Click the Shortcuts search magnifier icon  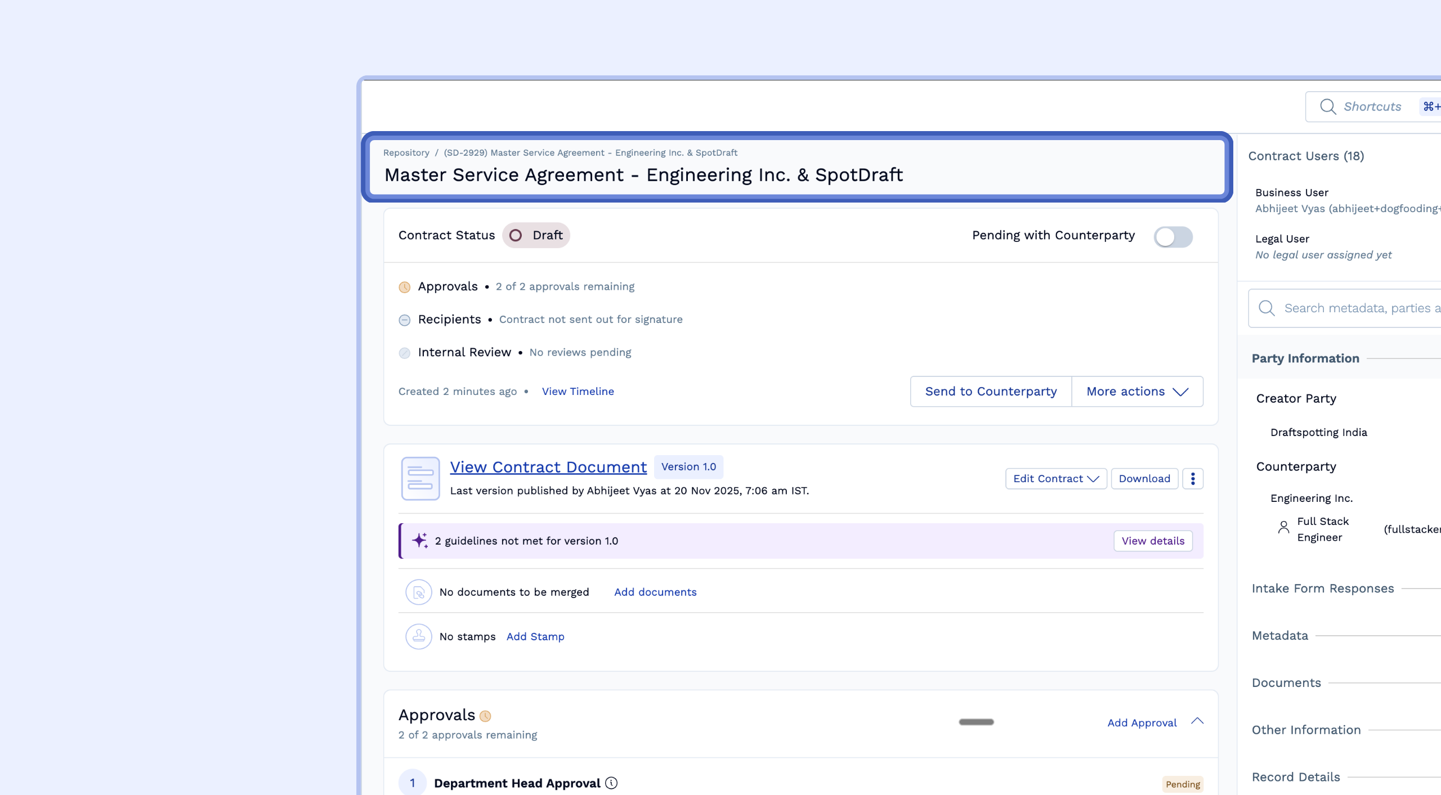point(1327,106)
